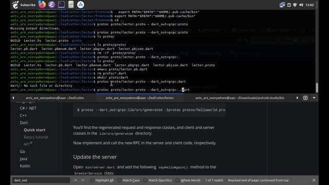329x185 pixels.
Task: Open a new terminal tab
Action: pyautogui.click(x=305, y=98)
